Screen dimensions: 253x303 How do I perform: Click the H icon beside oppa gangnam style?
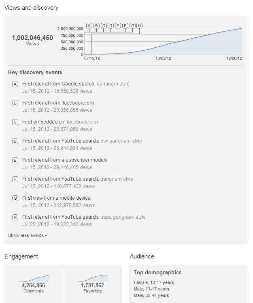pyautogui.click(x=15, y=217)
